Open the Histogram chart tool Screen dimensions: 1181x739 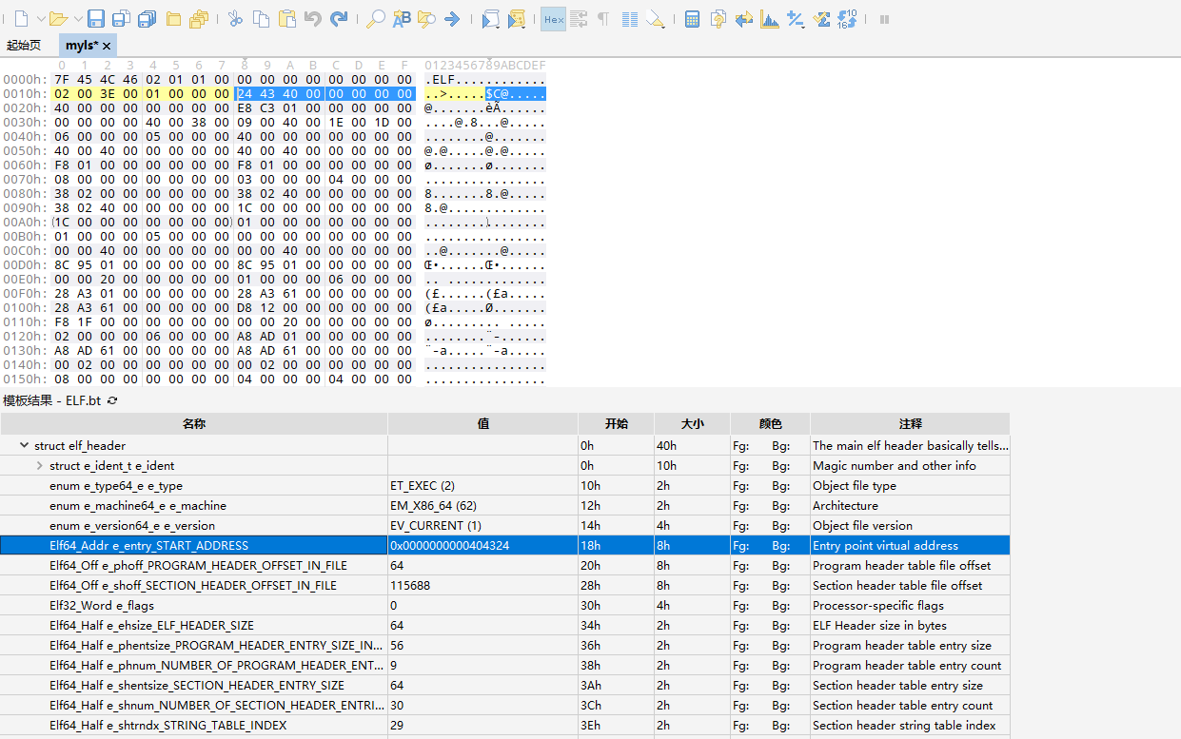click(770, 19)
